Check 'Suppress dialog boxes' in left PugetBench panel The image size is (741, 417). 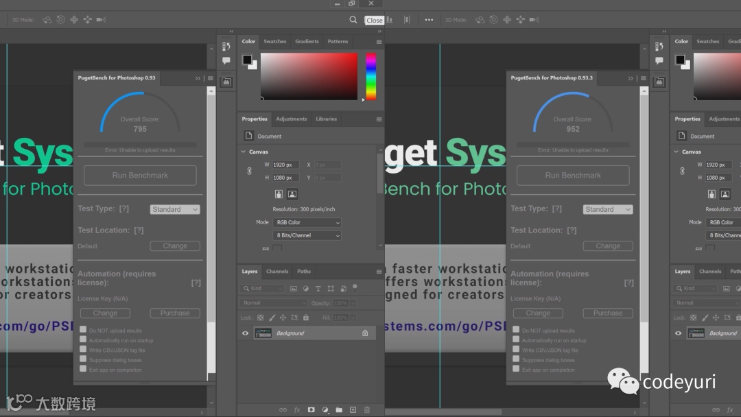[83, 359]
